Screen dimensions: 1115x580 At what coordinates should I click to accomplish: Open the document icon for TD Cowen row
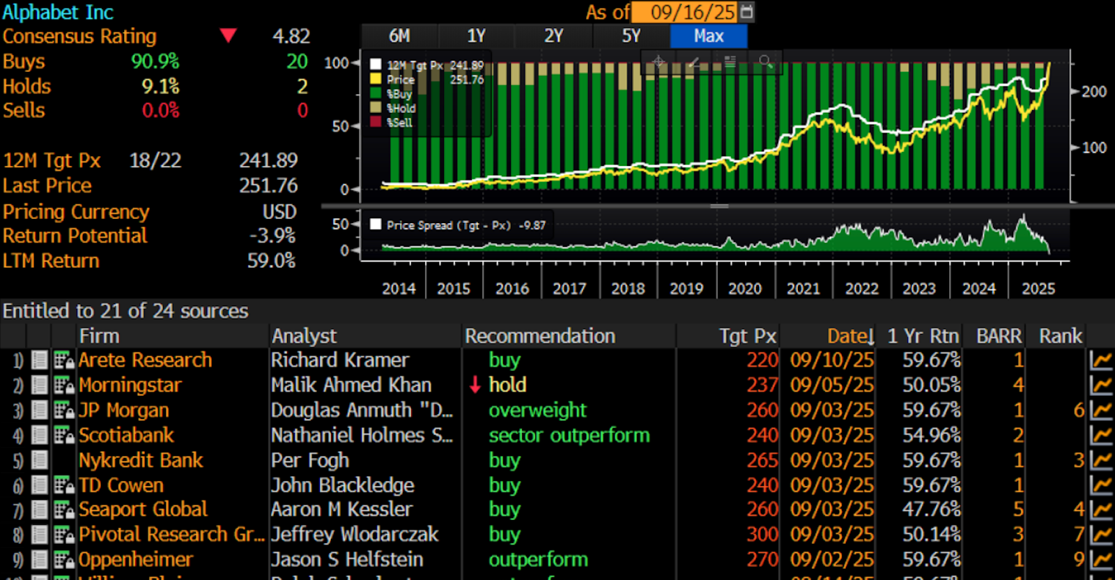(x=40, y=485)
